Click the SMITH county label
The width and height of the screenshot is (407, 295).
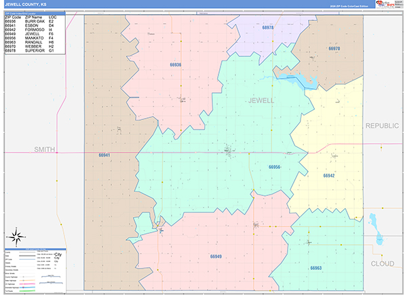[x=44, y=149]
